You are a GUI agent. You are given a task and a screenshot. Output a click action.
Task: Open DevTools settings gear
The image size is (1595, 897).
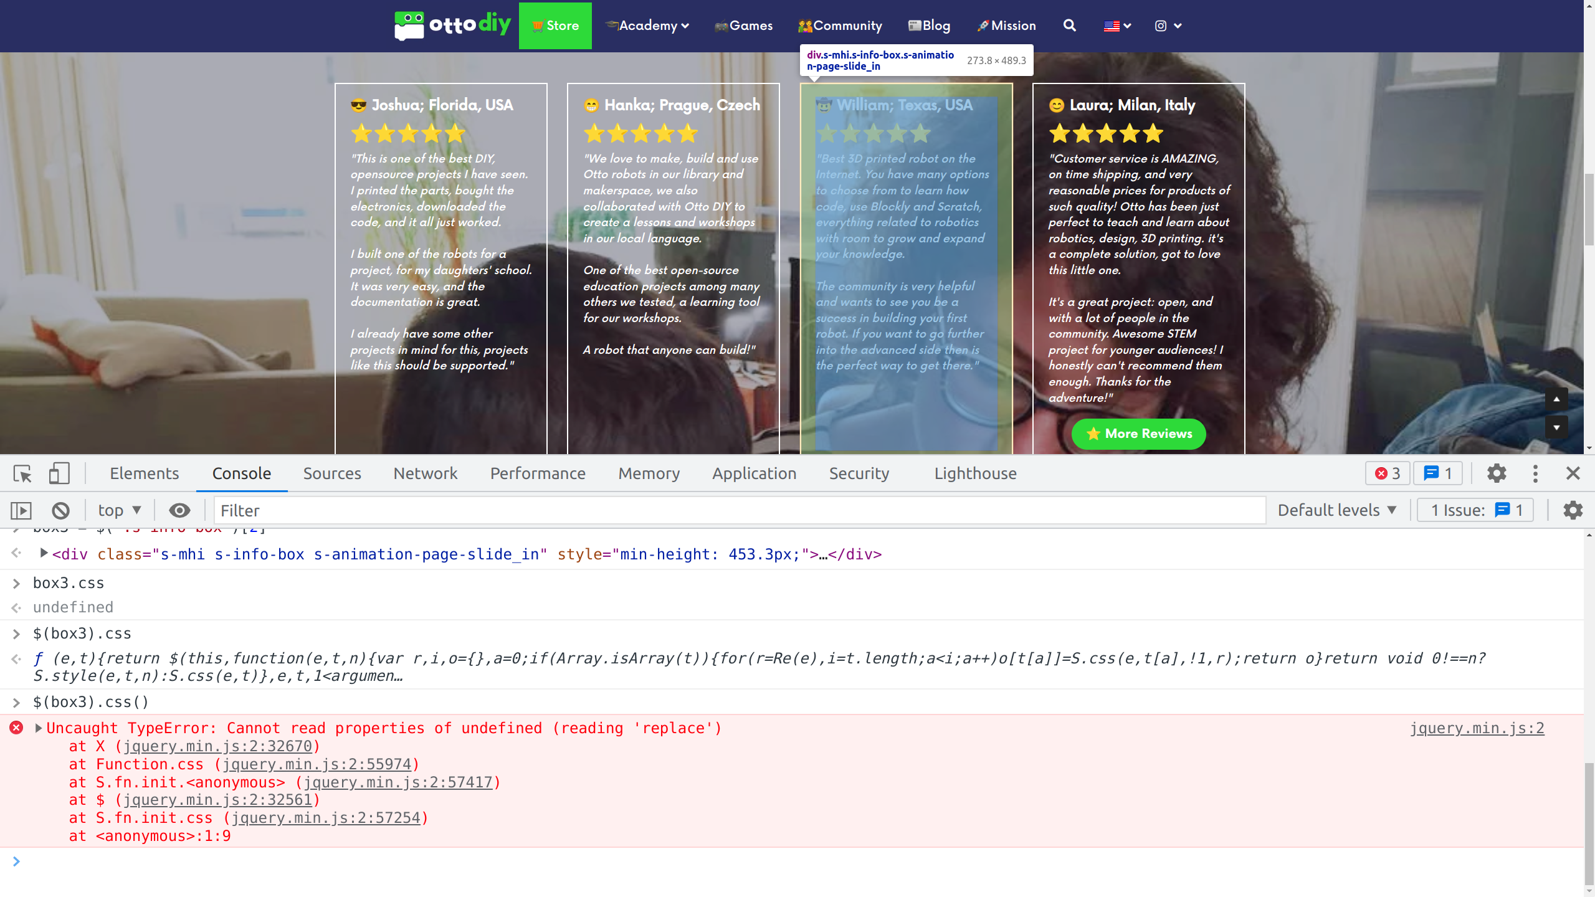pyautogui.click(x=1497, y=474)
